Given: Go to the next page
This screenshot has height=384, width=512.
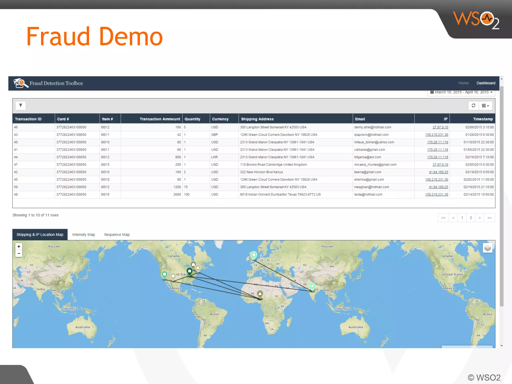Looking at the screenshot, I should coord(479,218).
